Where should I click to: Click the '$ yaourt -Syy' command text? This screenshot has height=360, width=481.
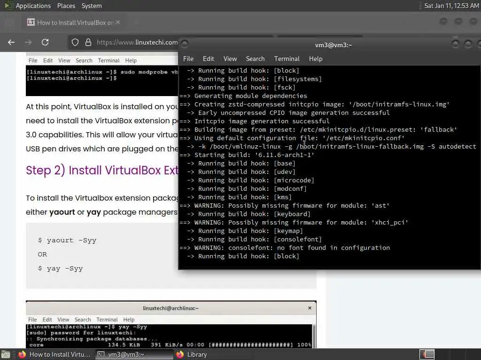(67, 240)
